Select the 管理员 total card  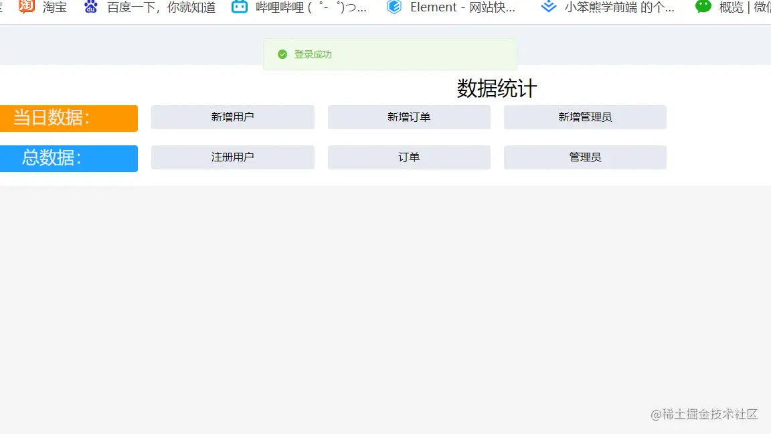tap(585, 157)
